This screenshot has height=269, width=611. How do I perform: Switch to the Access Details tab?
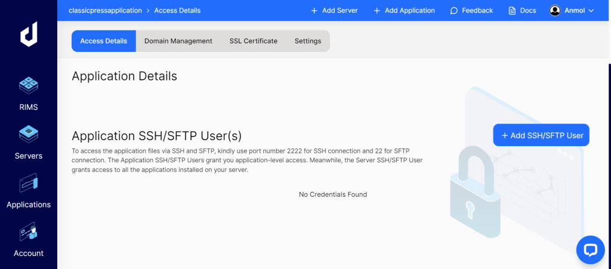click(x=104, y=41)
